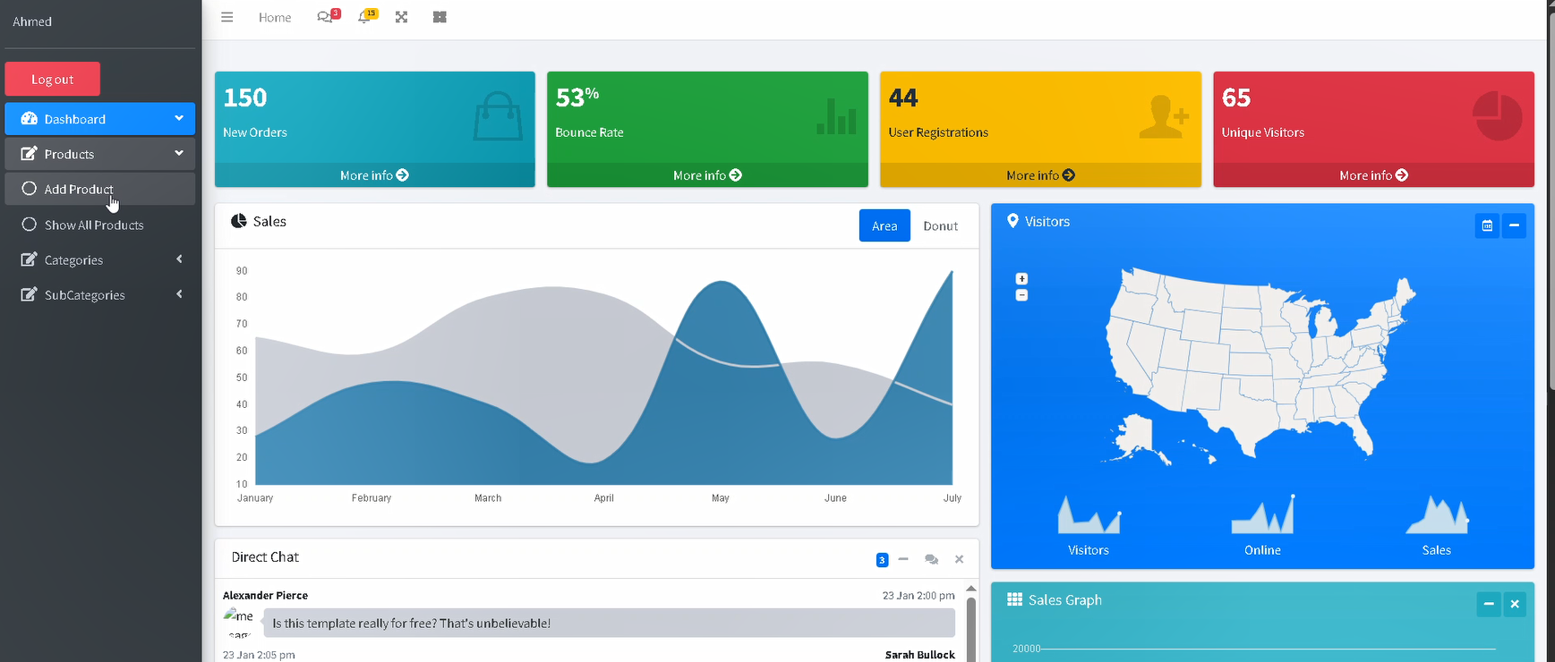Click Alexander Pierce's avatar image

[x=238, y=623]
